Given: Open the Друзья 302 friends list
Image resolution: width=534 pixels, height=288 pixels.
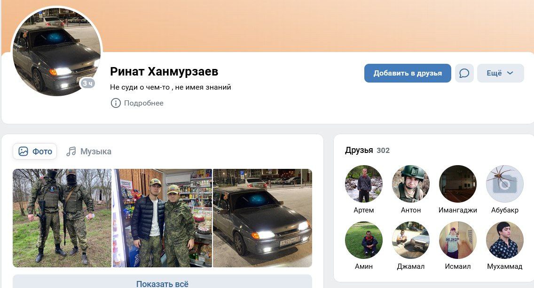Looking at the screenshot, I should pyautogui.click(x=367, y=150).
